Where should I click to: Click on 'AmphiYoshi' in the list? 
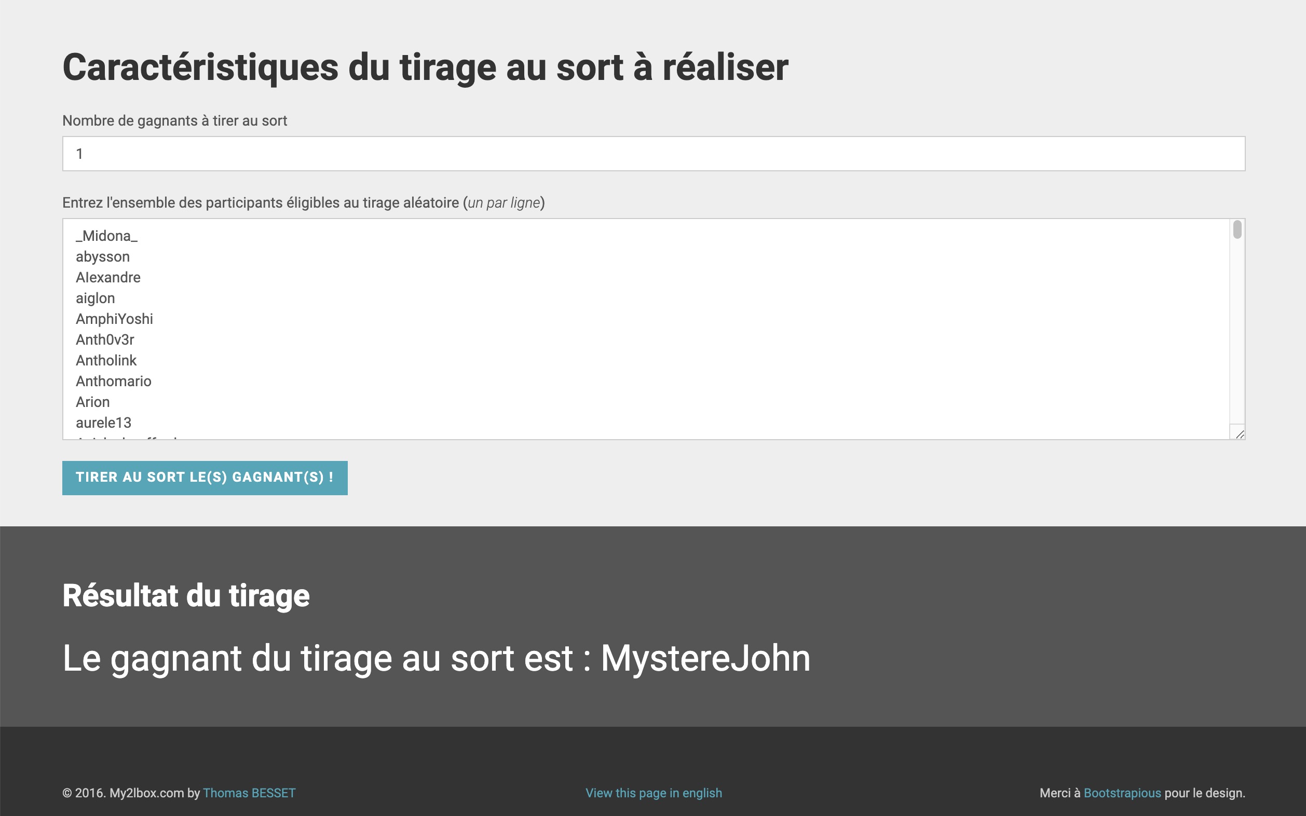pos(114,319)
